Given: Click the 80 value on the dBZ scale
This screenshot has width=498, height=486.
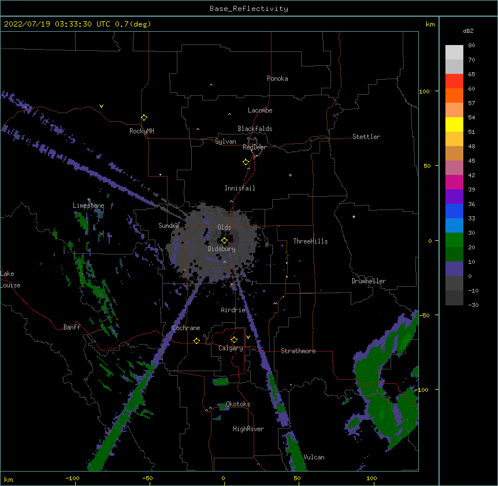Looking at the screenshot, I should [471, 46].
